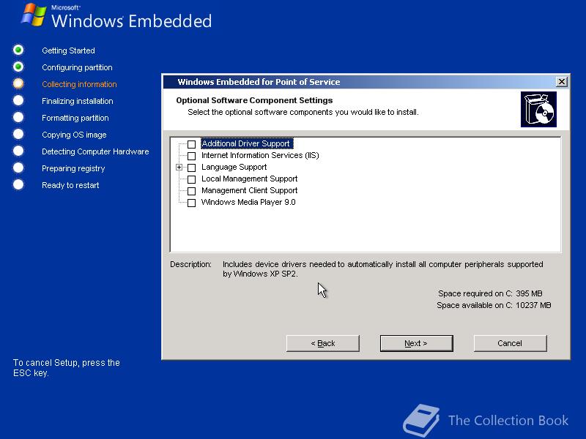Click the 'Preparing registry' step text

tap(73, 168)
